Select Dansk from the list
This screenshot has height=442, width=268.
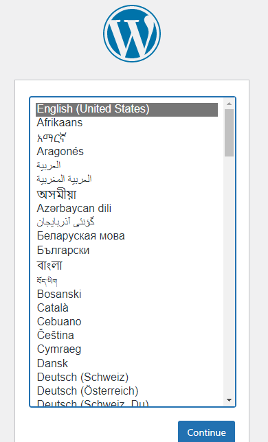[x=126, y=363]
